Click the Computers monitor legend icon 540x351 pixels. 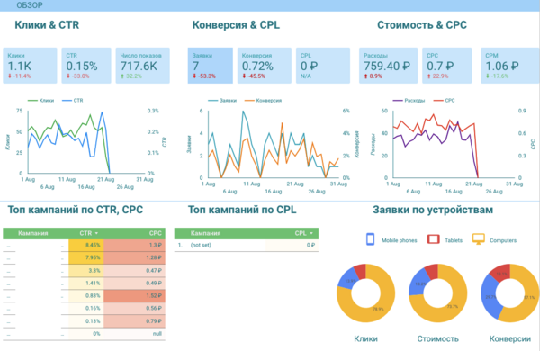479,239
